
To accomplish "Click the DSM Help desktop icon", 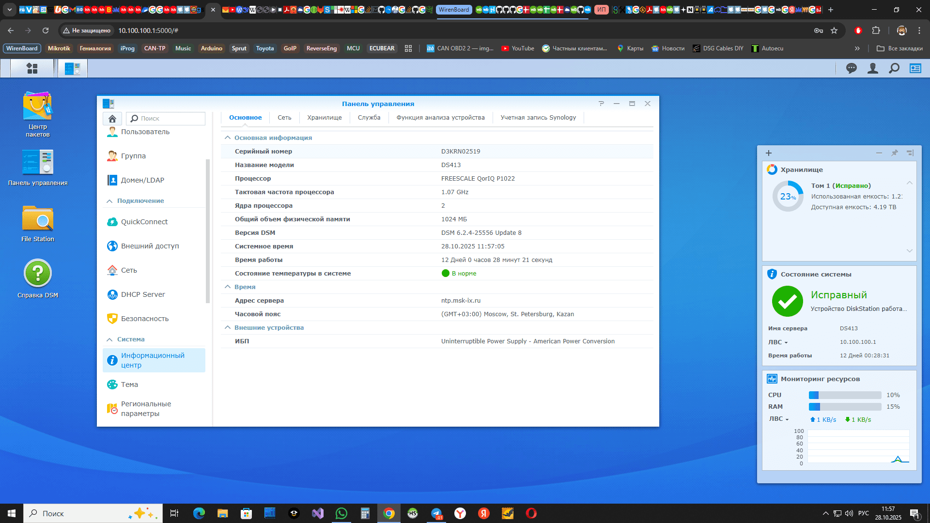I will [37, 274].
